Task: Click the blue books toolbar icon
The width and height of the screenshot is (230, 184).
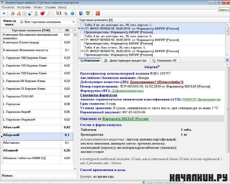Action: 81,13
